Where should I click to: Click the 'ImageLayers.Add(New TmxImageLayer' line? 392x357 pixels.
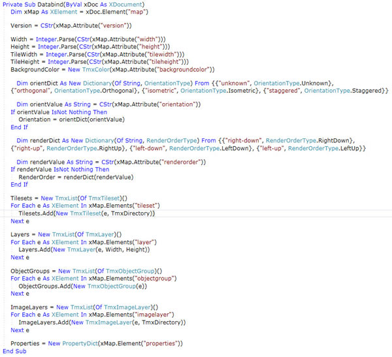click(102, 322)
